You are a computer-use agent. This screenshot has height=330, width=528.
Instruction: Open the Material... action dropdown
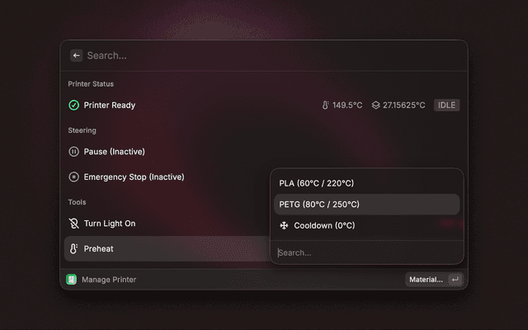pos(426,280)
